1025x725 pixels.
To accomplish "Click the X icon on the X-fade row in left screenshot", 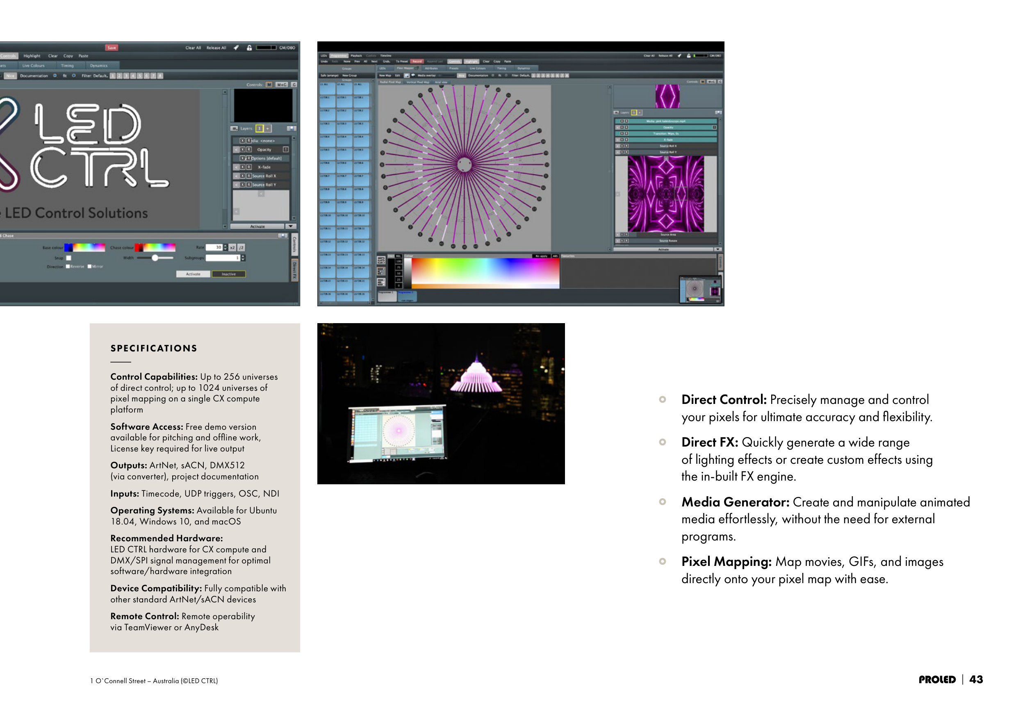I will pyautogui.click(x=242, y=167).
